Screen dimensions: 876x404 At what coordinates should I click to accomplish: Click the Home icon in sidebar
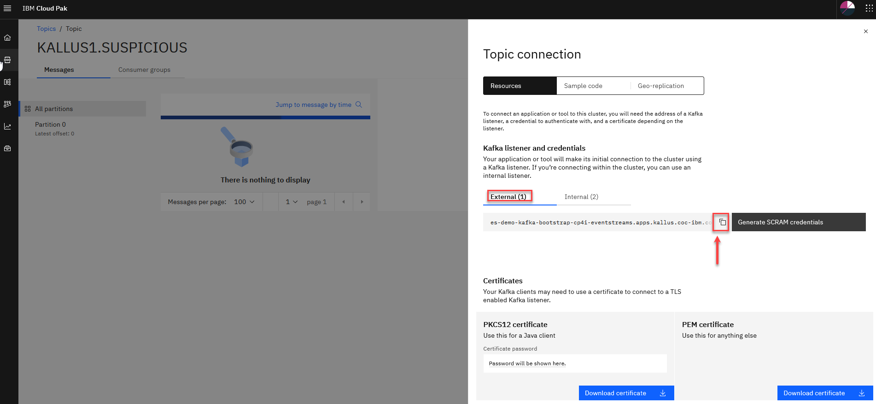(7, 38)
